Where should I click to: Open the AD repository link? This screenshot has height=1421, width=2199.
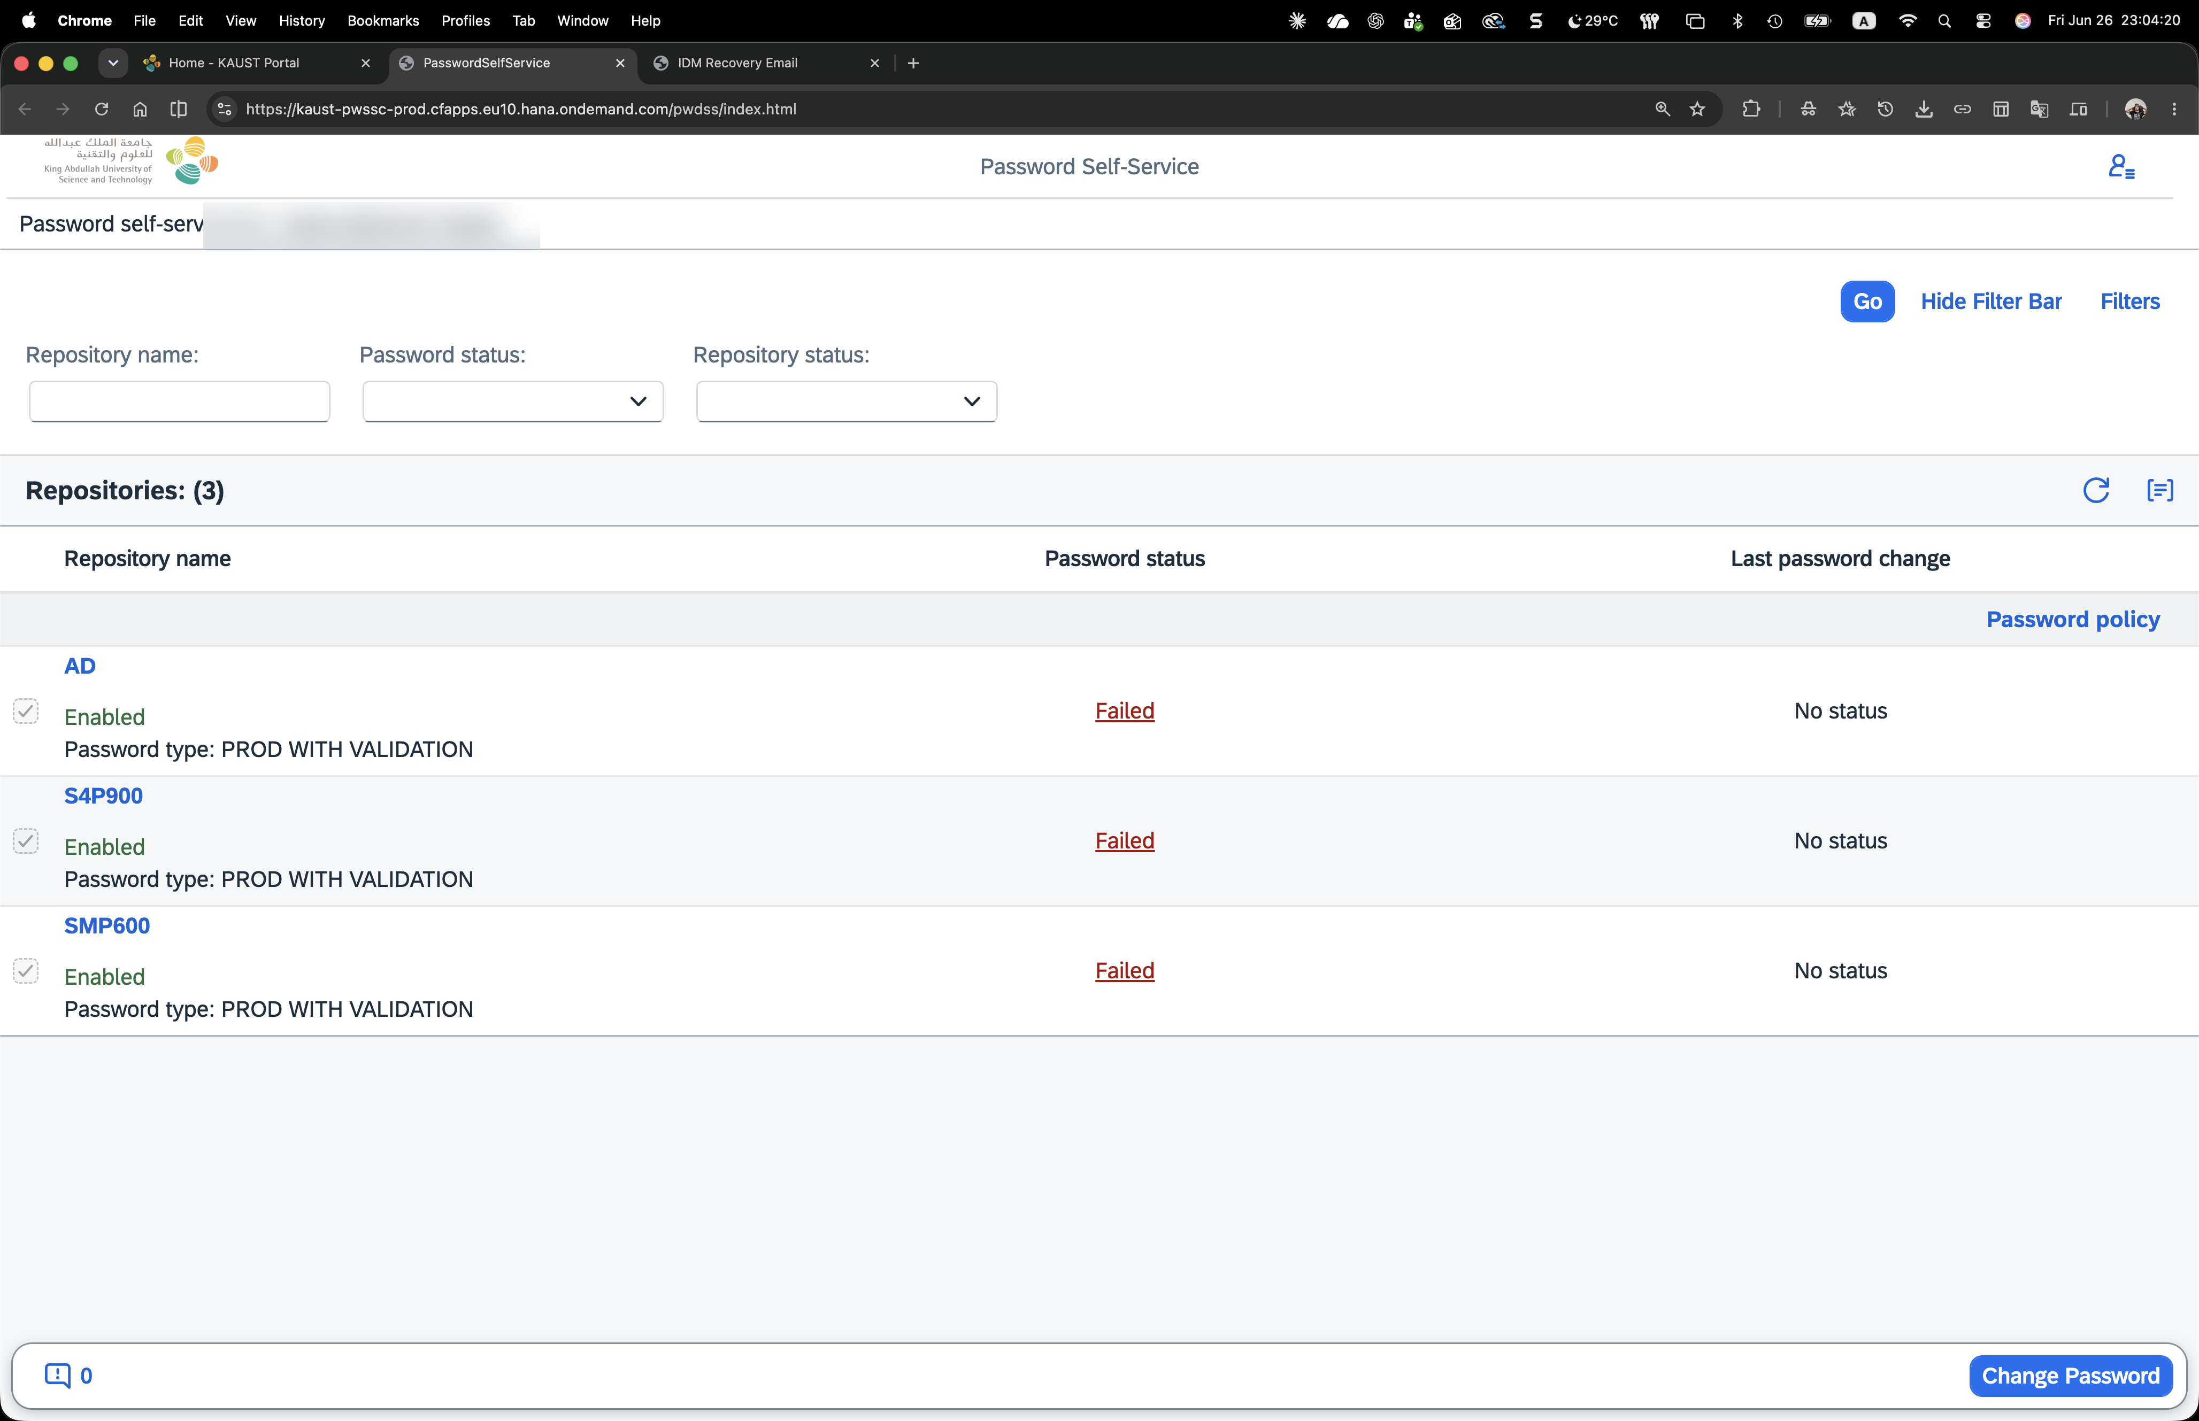[80, 666]
